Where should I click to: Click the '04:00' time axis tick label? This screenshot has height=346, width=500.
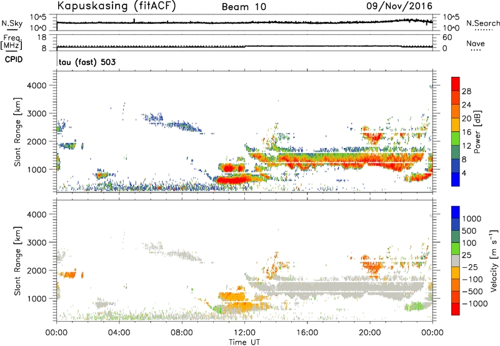pyautogui.click(x=119, y=333)
